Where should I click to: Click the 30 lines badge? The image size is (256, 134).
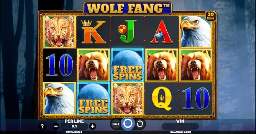pos(211,16)
